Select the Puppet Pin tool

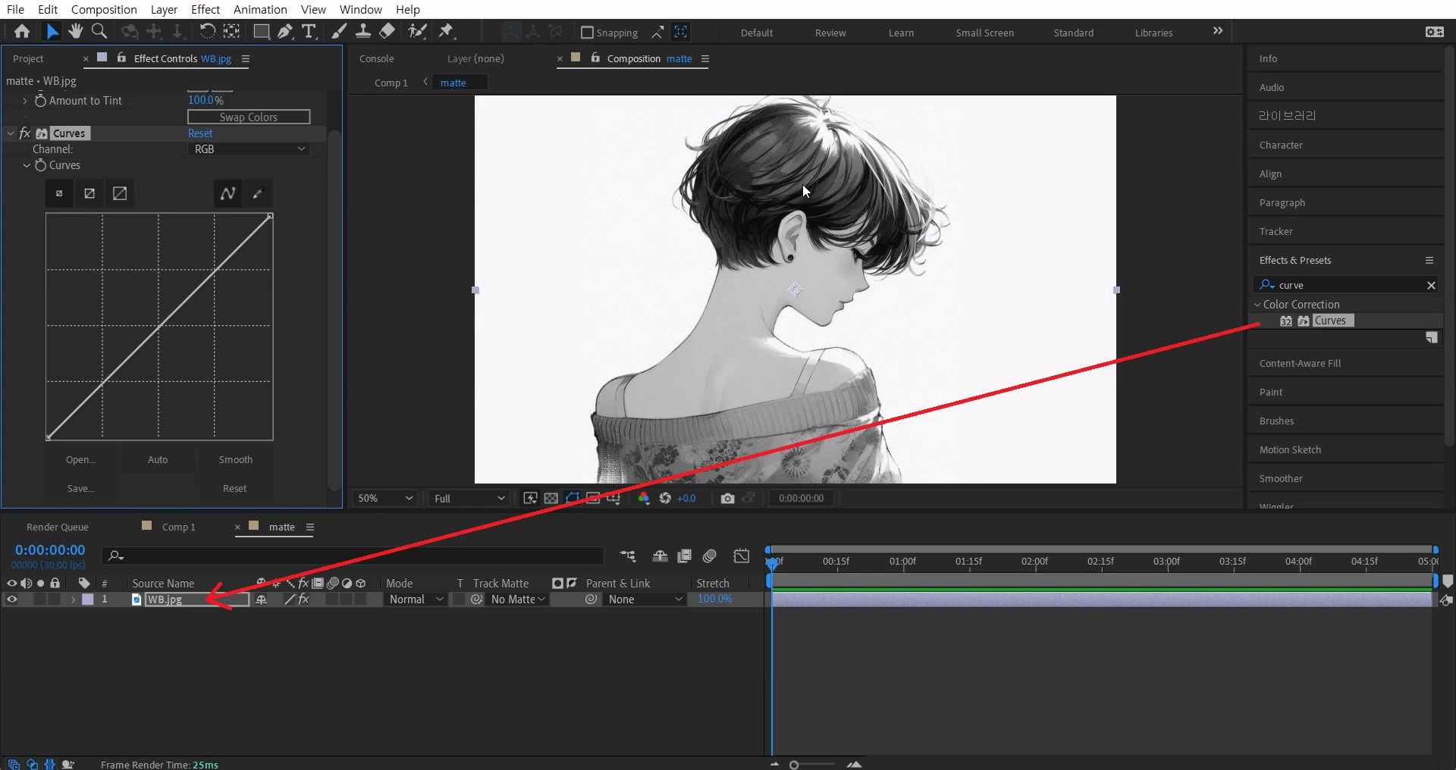click(446, 31)
